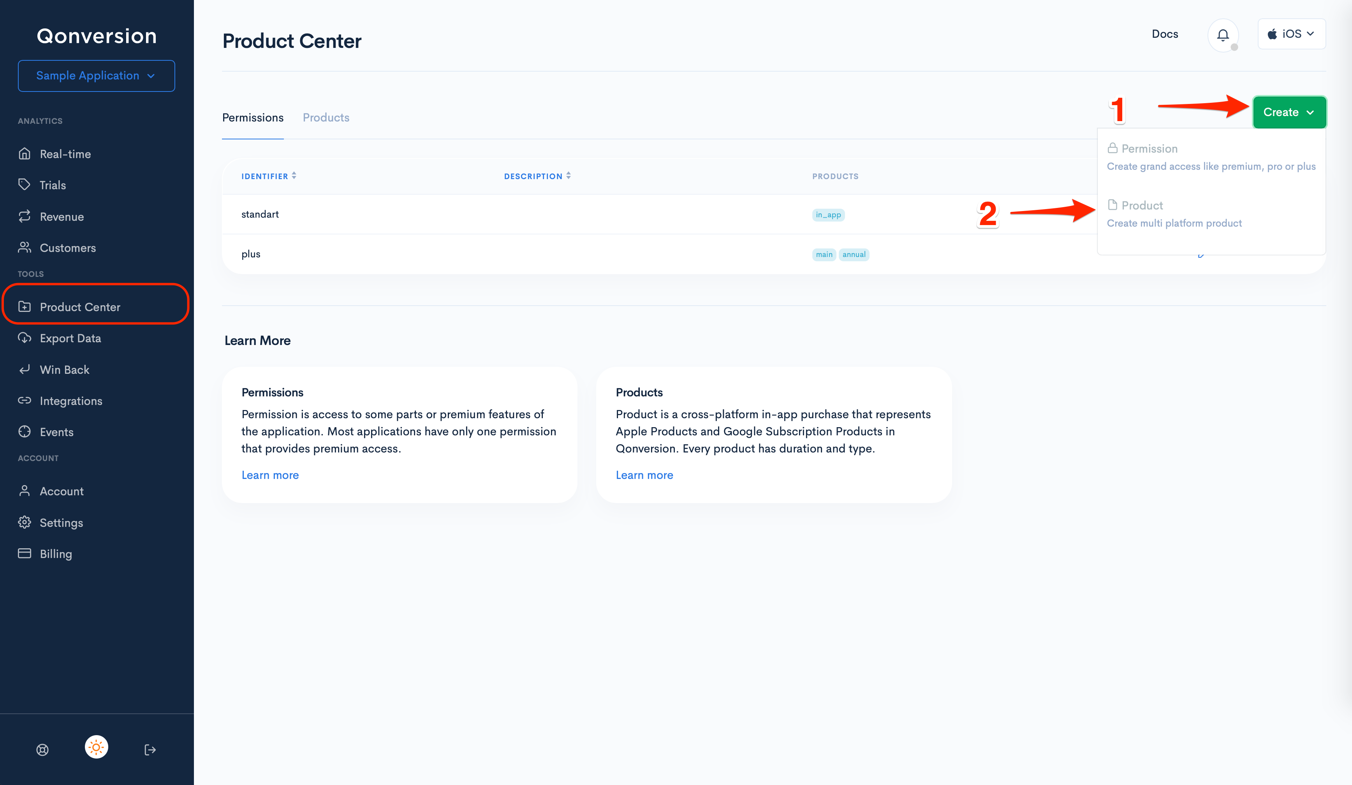Click the Export Data cloud icon

25,338
